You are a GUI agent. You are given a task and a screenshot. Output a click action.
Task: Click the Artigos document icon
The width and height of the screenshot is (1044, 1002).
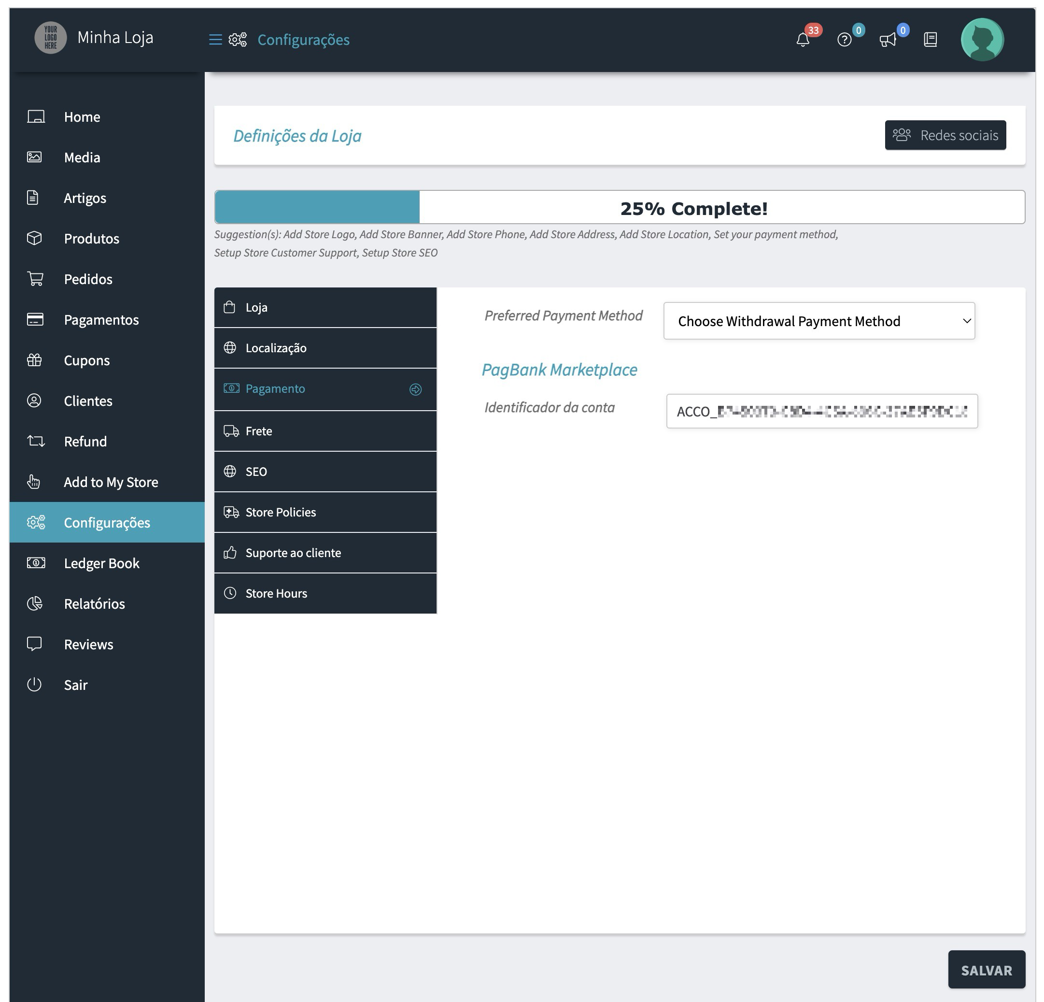tap(33, 198)
